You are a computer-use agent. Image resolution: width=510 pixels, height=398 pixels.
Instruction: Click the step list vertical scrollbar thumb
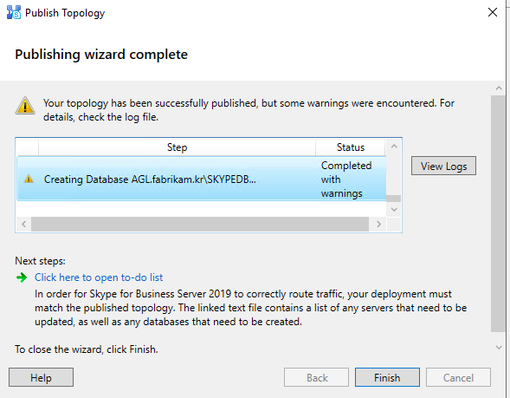tap(394, 199)
